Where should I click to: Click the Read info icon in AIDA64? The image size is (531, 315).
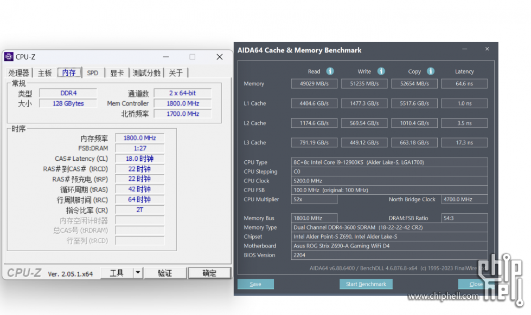click(x=330, y=71)
